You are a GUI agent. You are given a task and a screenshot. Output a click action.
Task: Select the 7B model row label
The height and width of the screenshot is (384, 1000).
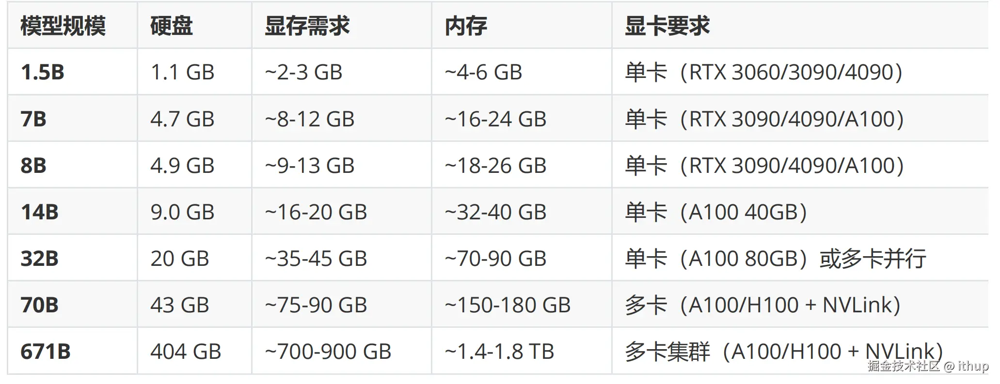pos(33,119)
